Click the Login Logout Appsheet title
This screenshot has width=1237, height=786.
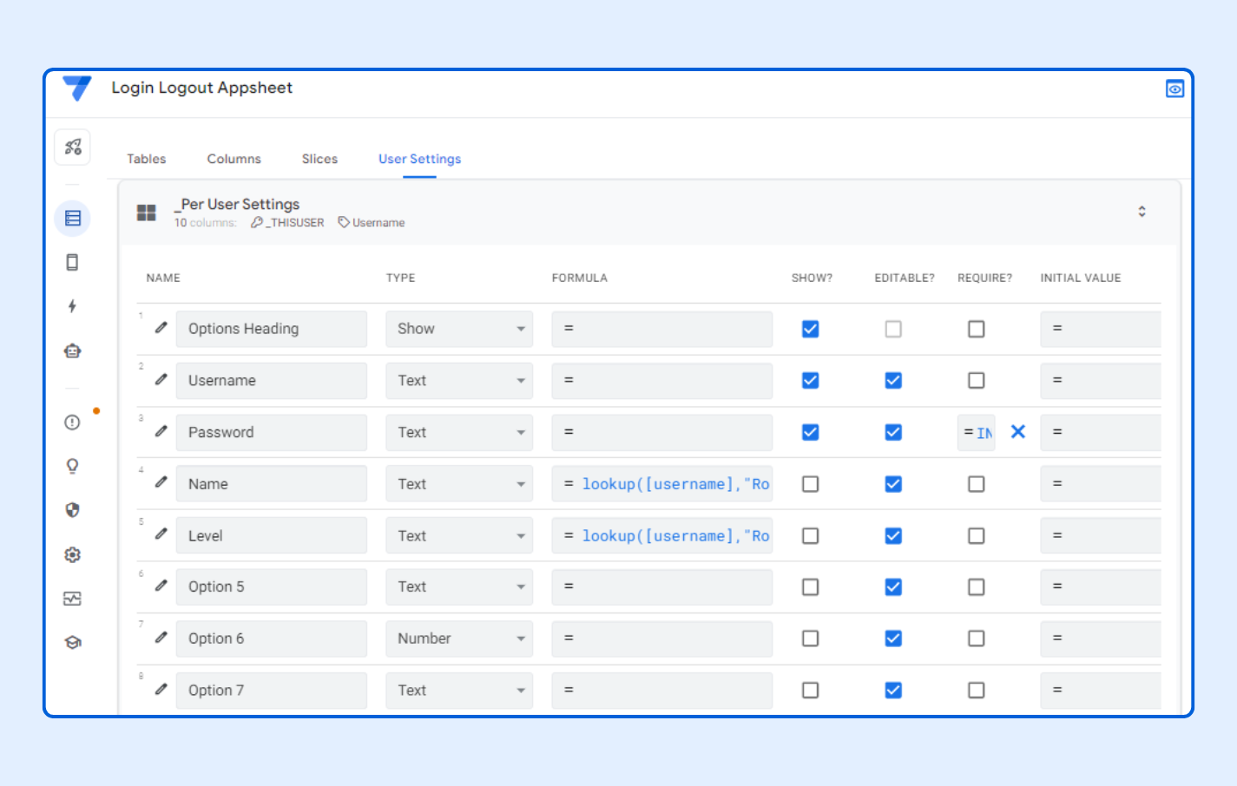pos(201,88)
